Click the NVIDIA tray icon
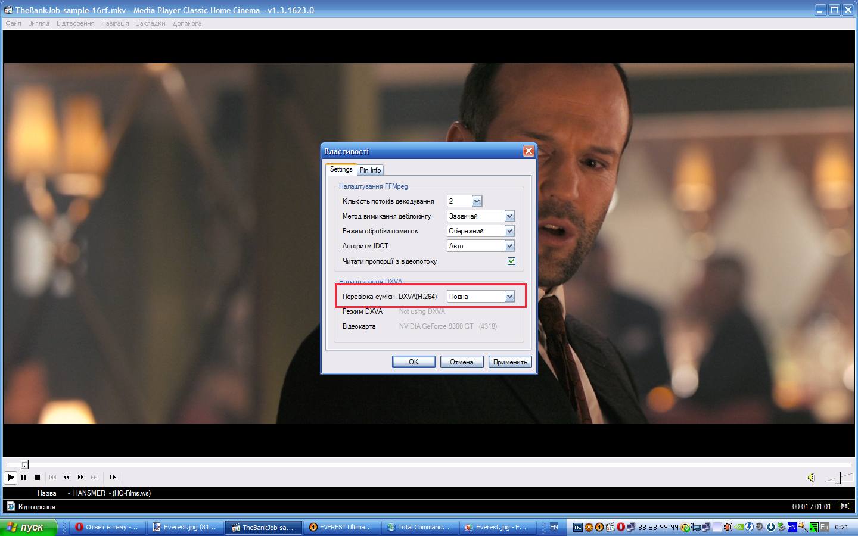 (x=739, y=527)
